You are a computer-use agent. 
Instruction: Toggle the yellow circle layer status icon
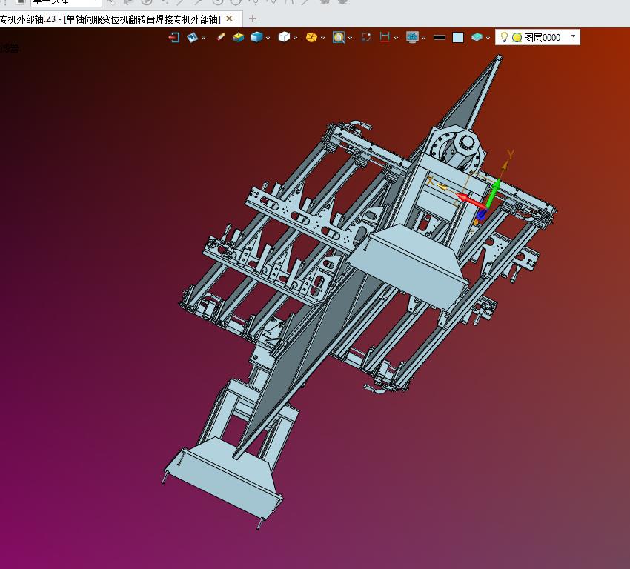point(517,37)
